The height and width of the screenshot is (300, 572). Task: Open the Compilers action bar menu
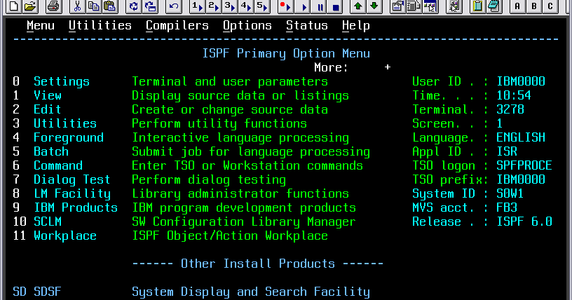point(177,25)
